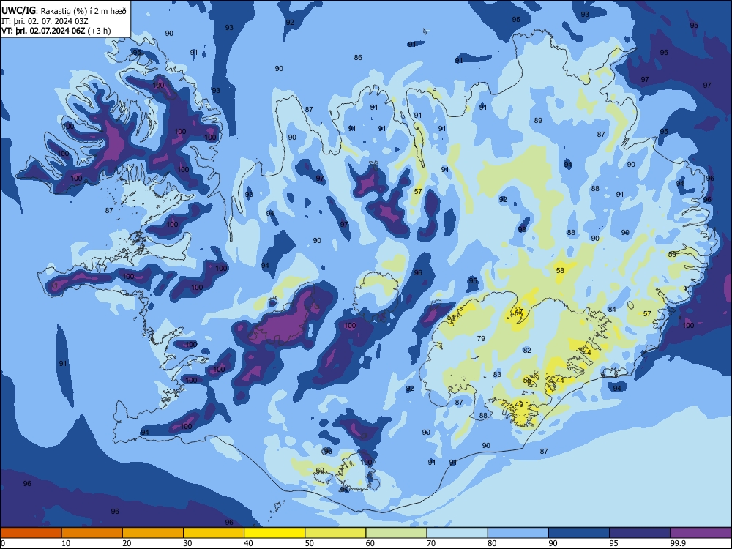Click the map value '60' on the south coast
The width and height of the screenshot is (732, 549).
(x=321, y=471)
